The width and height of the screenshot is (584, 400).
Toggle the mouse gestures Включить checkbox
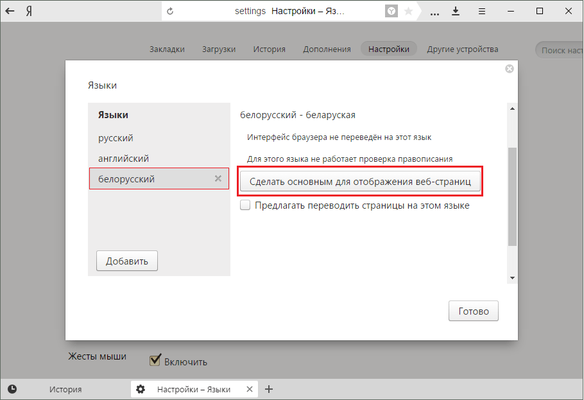155,360
